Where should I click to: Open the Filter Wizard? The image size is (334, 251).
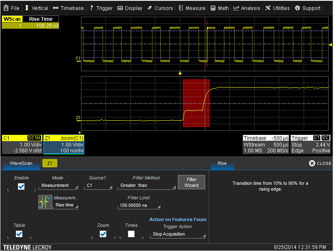[x=191, y=182]
